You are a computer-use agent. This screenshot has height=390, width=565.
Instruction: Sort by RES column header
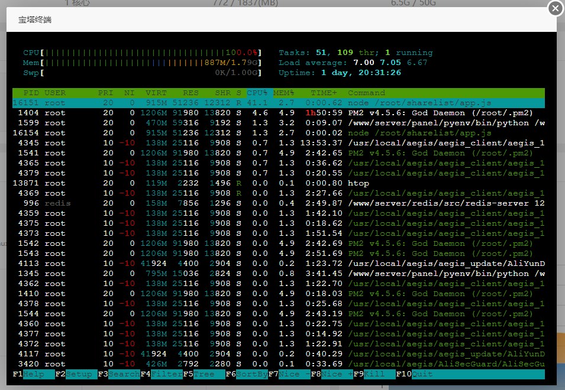click(x=191, y=93)
